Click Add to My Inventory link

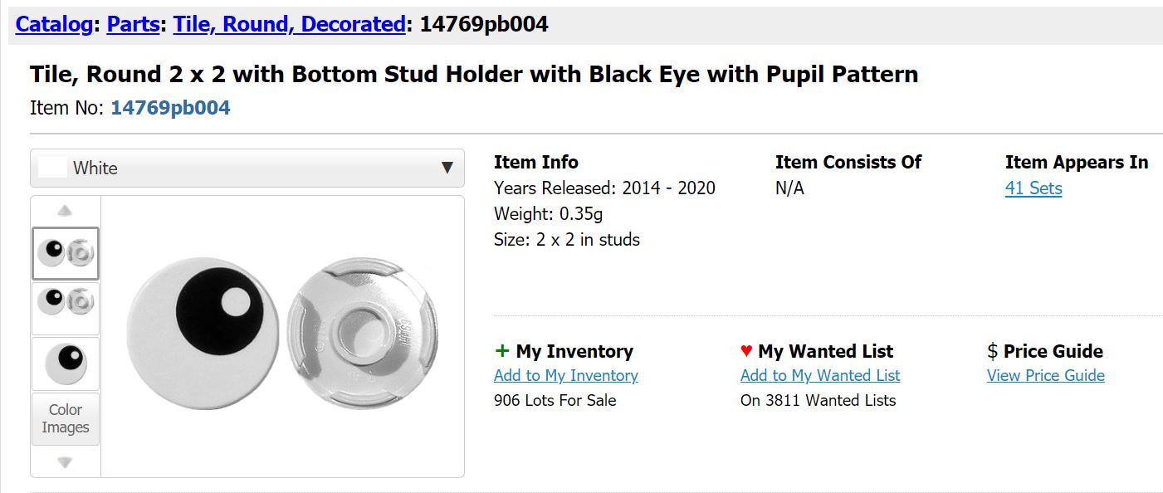566,376
